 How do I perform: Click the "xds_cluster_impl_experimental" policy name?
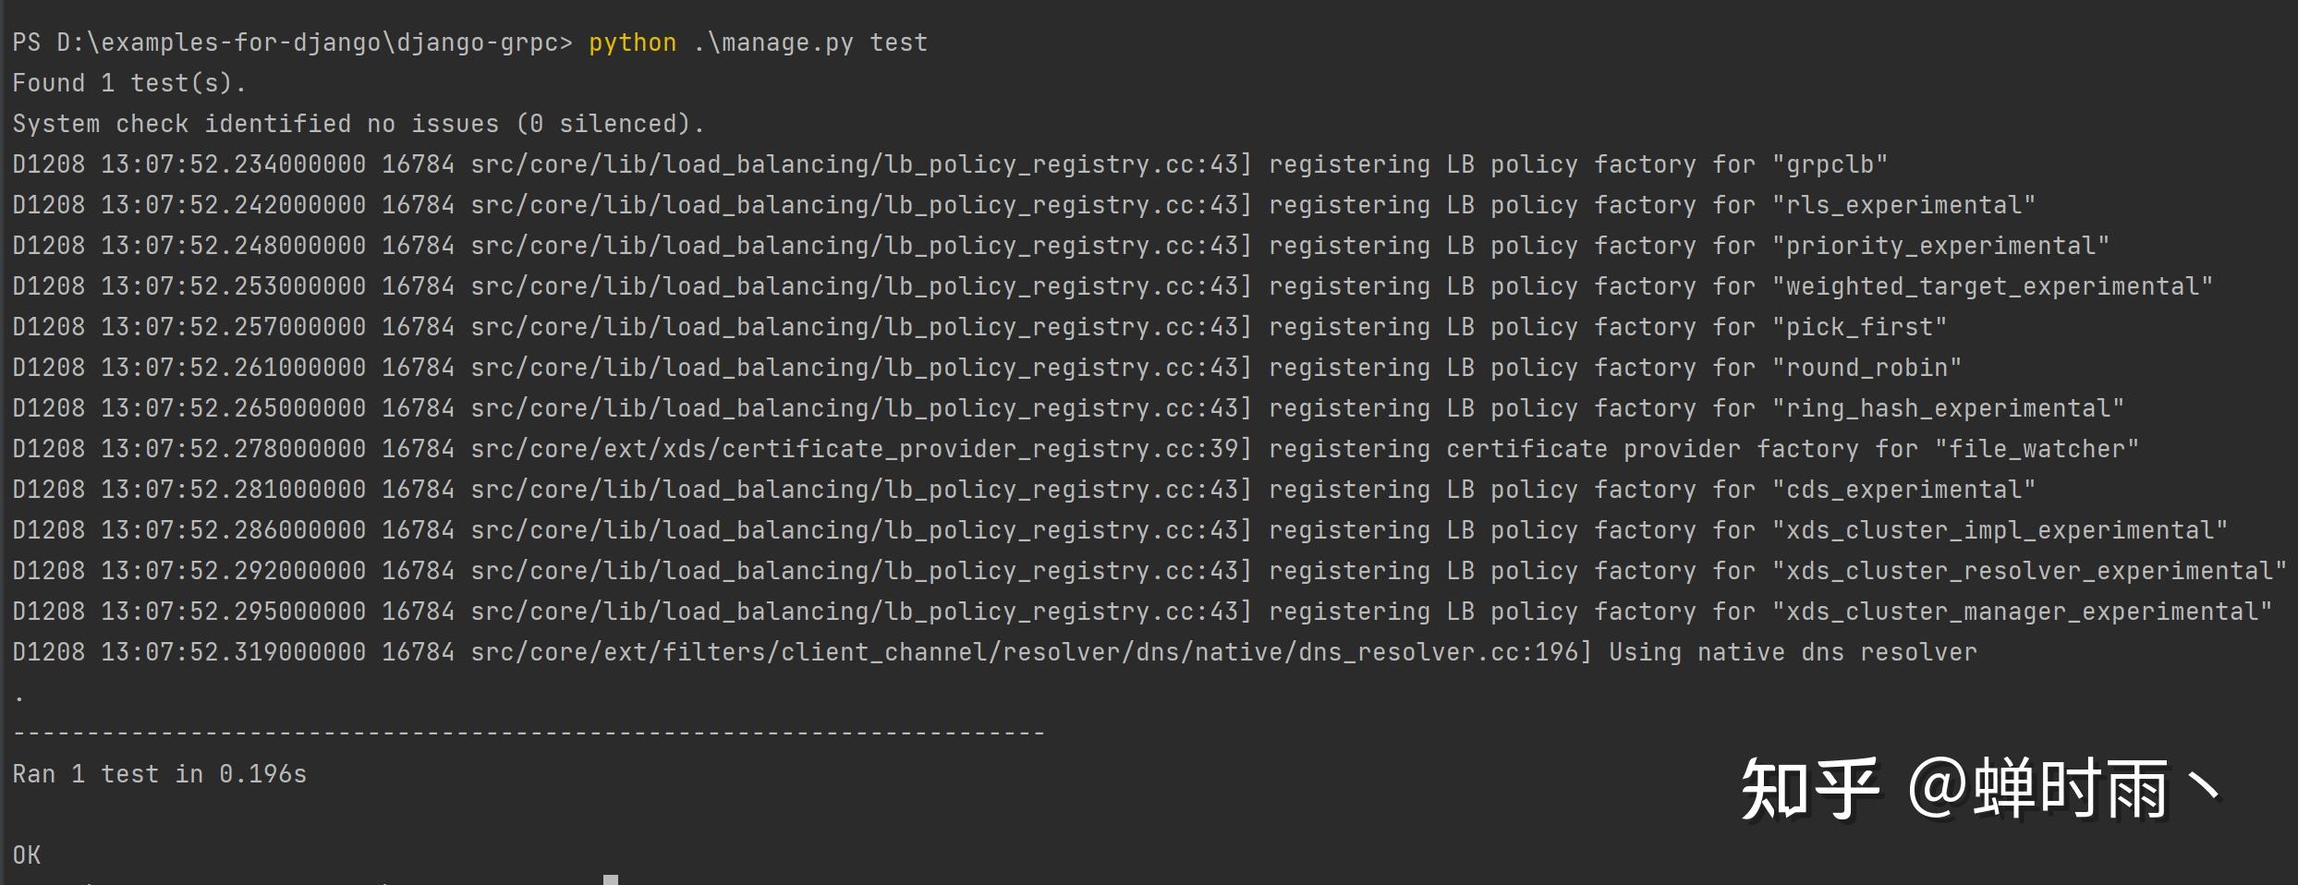pyautogui.click(x=2000, y=530)
